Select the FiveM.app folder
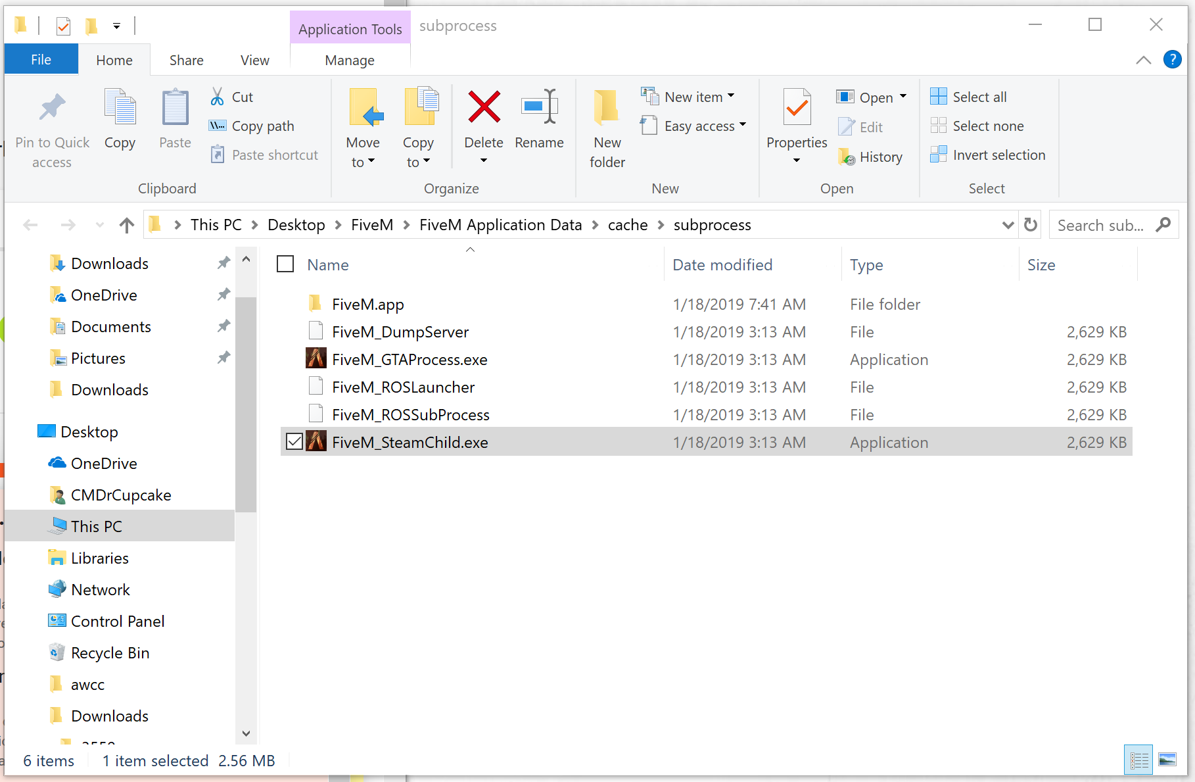This screenshot has height=782, width=1195. 367,304
